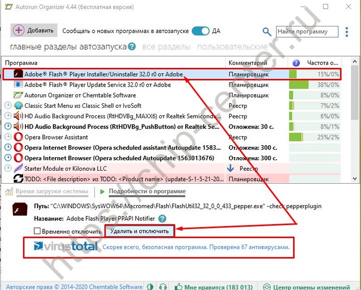This screenshot has width=361, height=290.
Task: Select Classic Start Menu из Classic Shell row
Action: click(171, 105)
